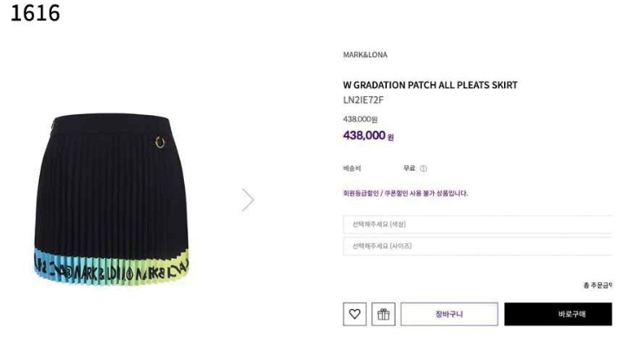The height and width of the screenshot is (362, 623).
Task: Open the size (사이즈) selection dropdown
Action: point(477,246)
